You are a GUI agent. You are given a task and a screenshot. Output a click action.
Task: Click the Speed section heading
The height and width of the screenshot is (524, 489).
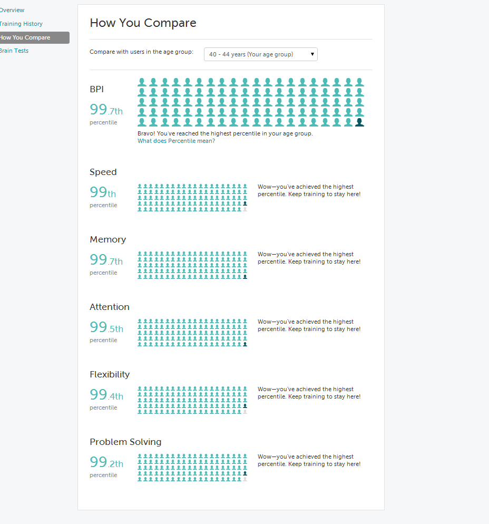(x=103, y=172)
